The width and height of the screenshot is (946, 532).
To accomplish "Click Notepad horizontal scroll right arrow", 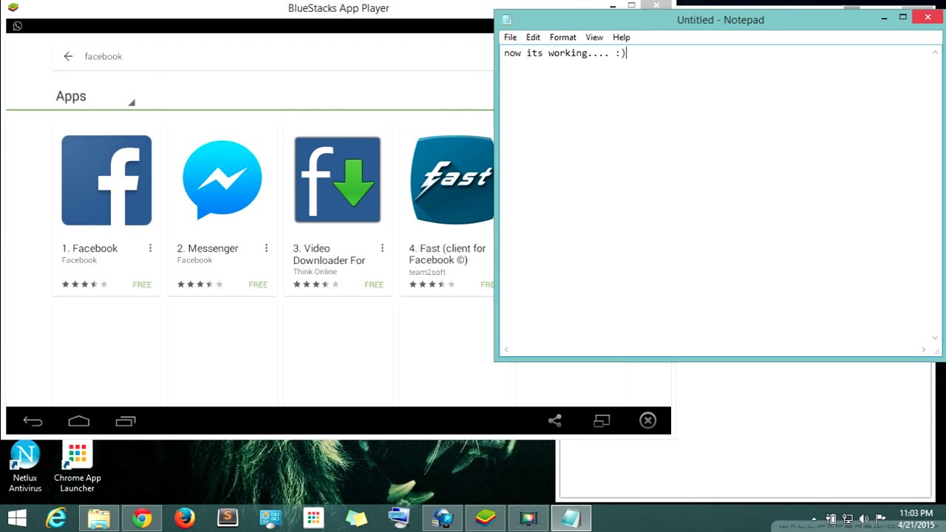I will [923, 349].
